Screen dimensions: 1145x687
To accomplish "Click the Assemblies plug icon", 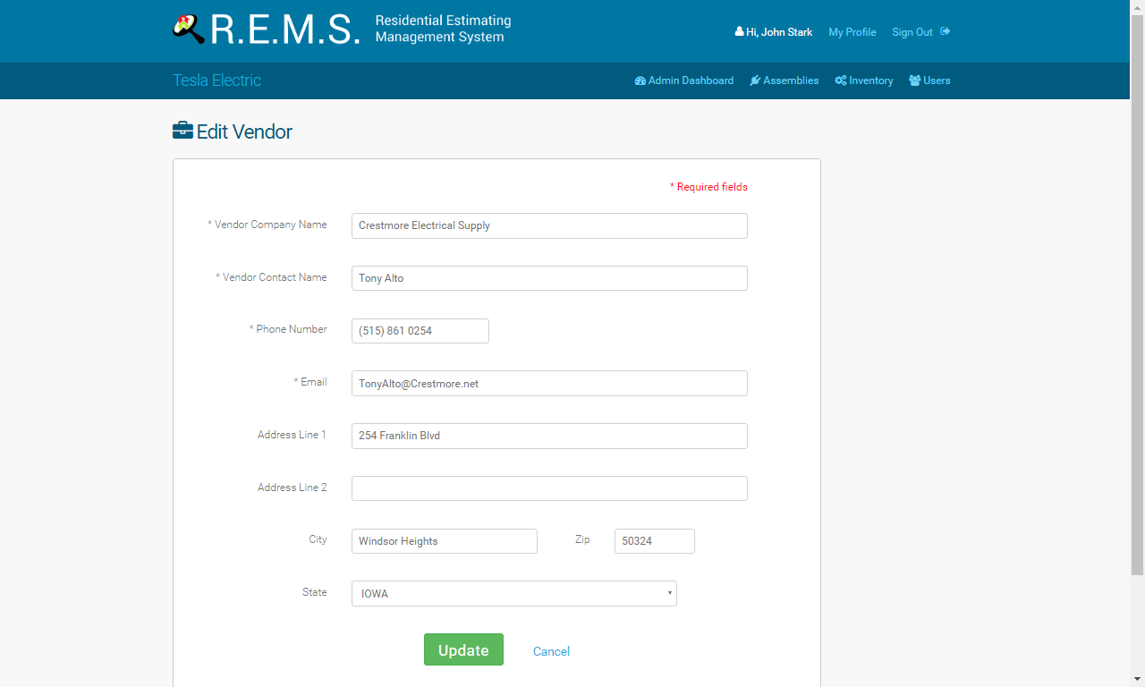I will click(755, 81).
